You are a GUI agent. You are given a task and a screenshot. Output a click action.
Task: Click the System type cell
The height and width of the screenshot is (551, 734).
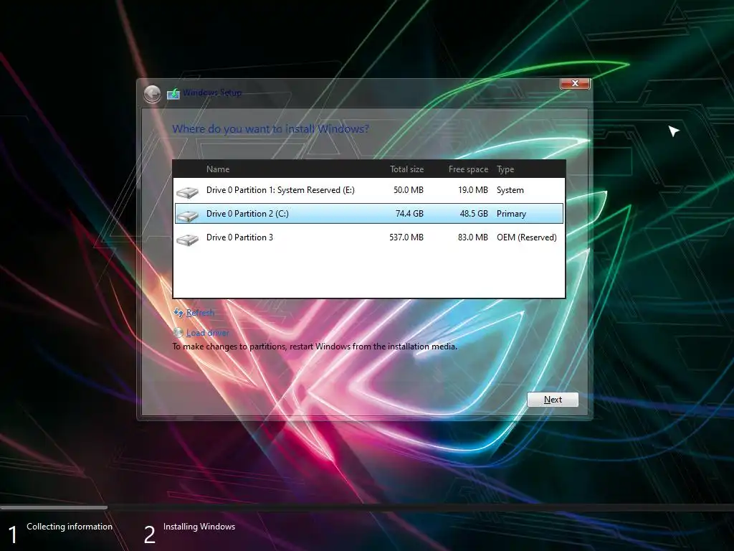(510, 190)
